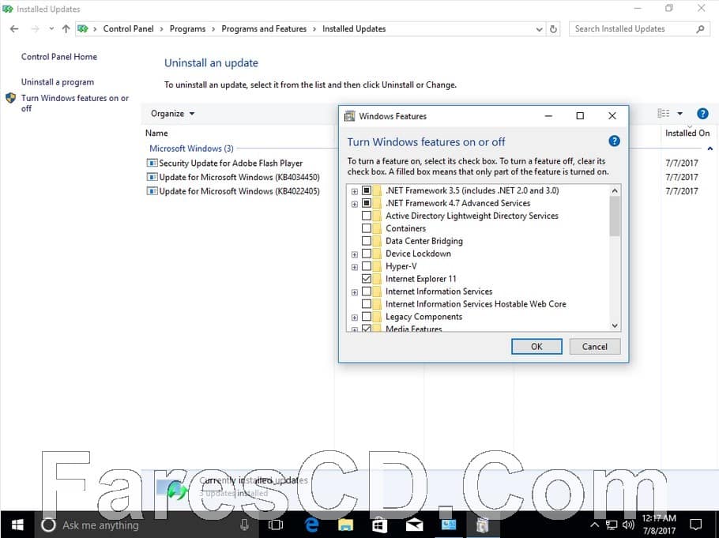Expand the Legacy Components node
The height and width of the screenshot is (538, 719).
pos(355,318)
